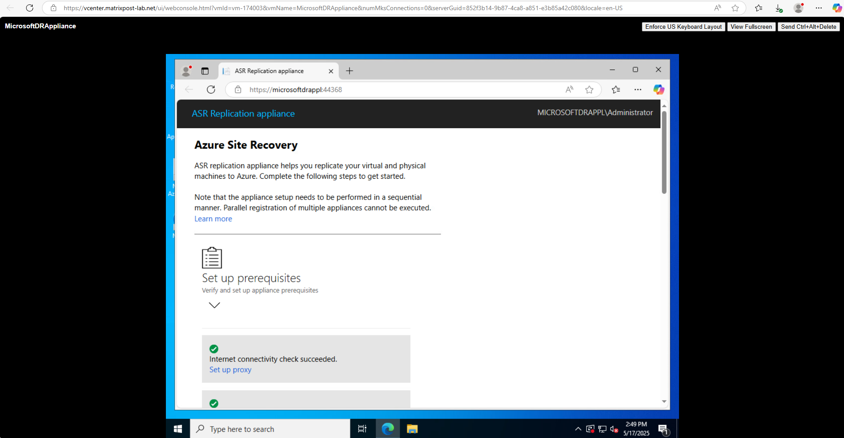This screenshot has width=844, height=438.
Task: Open inner Edge tab actions icon
Action: (205, 71)
